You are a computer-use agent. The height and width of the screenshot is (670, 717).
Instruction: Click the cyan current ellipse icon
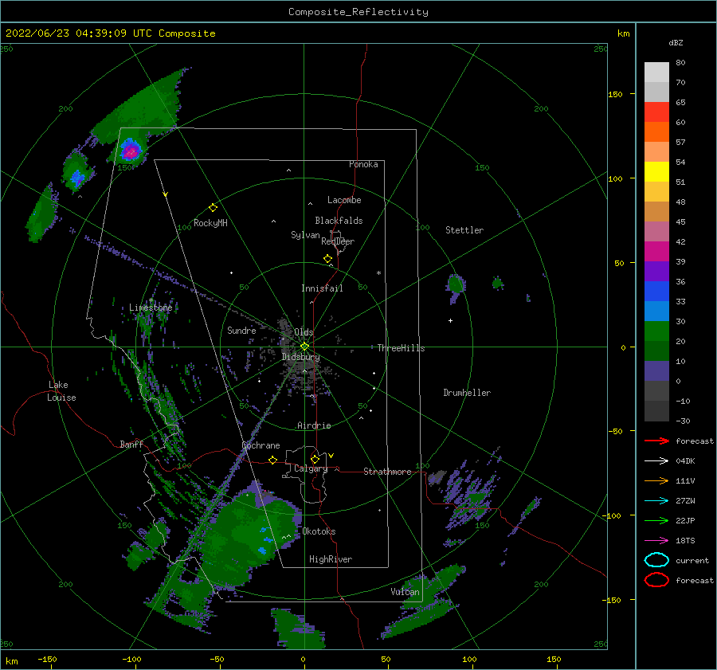click(656, 560)
